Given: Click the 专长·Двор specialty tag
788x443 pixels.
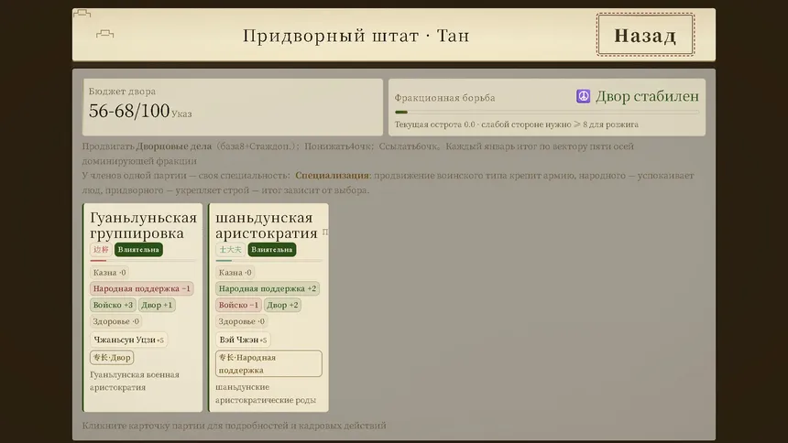Looking at the screenshot, I should 112,358.
